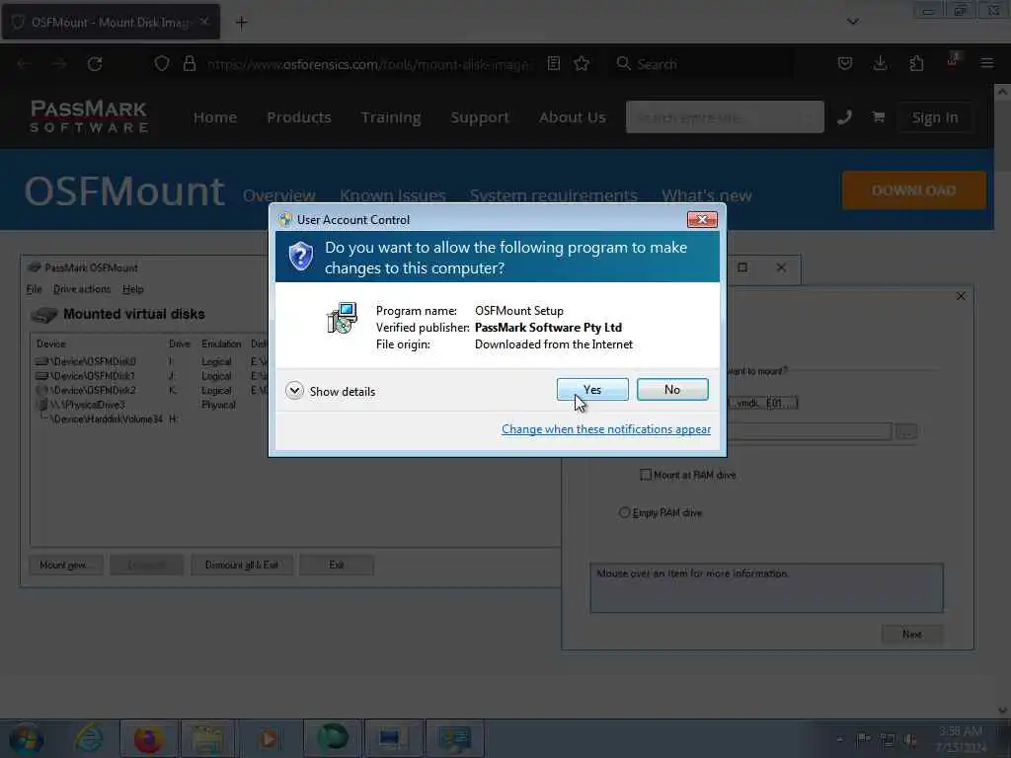Close the User Account Control dialog
The width and height of the screenshot is (1011, 758).
coord(702,220)
